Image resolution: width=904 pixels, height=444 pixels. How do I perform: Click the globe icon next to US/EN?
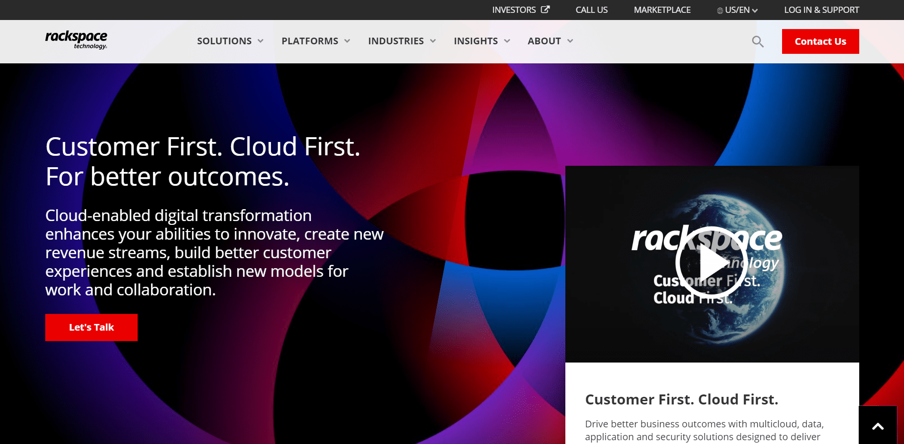(720, 10)
